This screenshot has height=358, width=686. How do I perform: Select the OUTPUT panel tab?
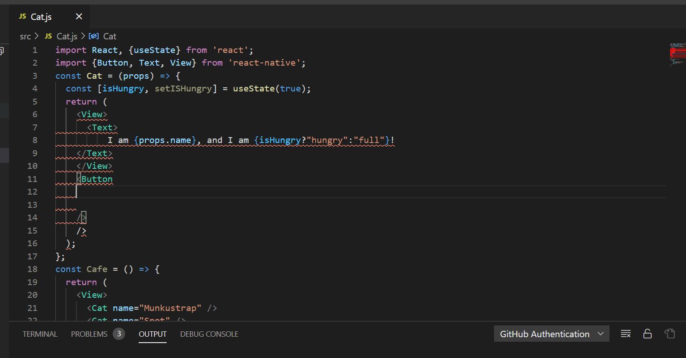153,334
